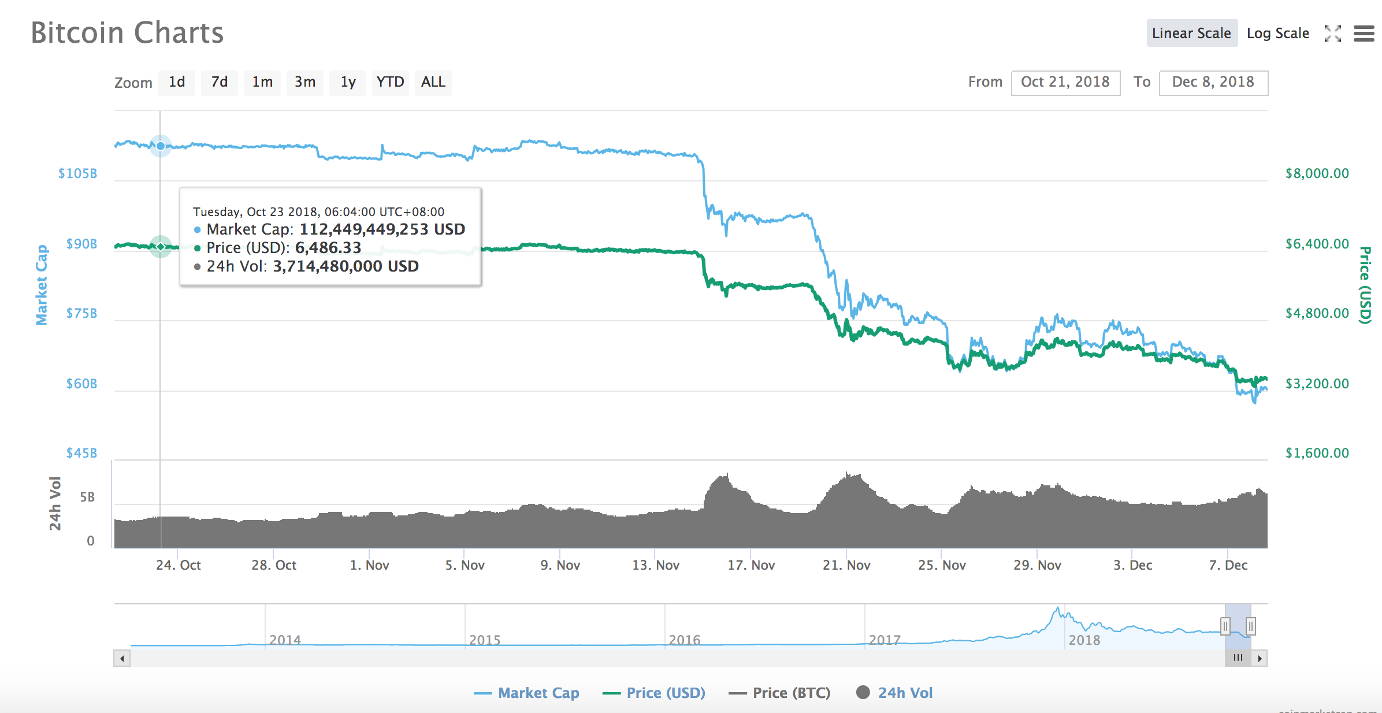Click the navigator scroll left arrow
Viewport: 1382px width, 713px height.
pyautogui.click(x=122, y=658)
